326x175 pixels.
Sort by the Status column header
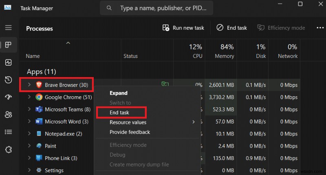130,56
